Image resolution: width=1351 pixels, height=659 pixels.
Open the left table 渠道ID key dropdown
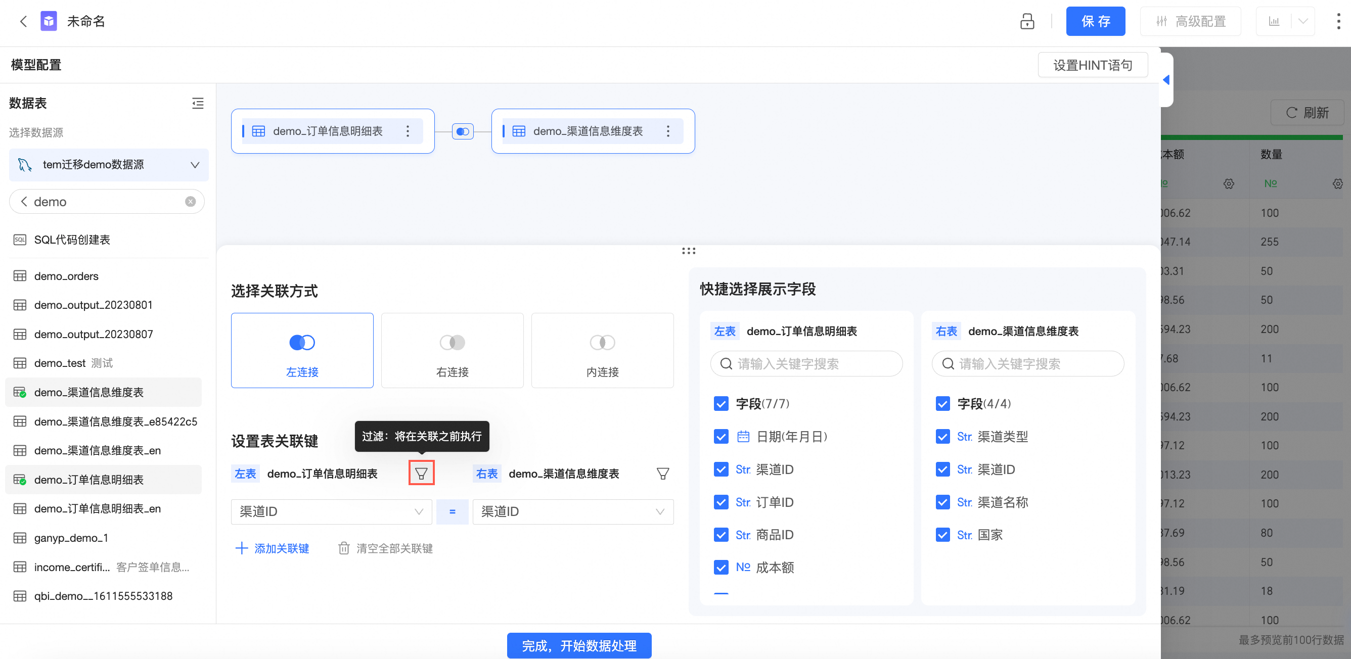coord(331,511)
